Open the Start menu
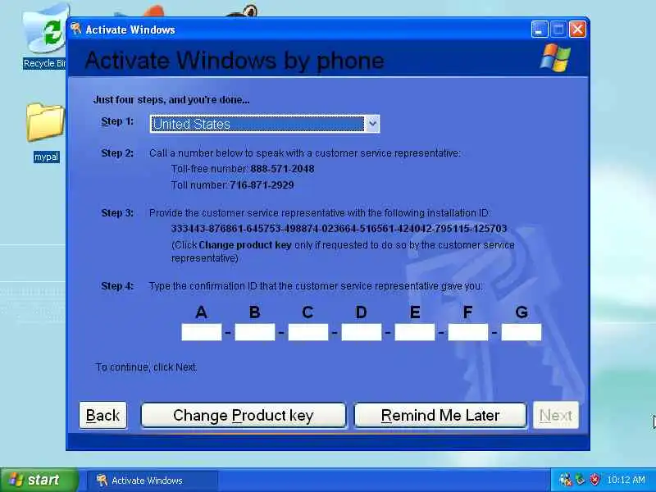The image size is (656, 492). (39, 480)
